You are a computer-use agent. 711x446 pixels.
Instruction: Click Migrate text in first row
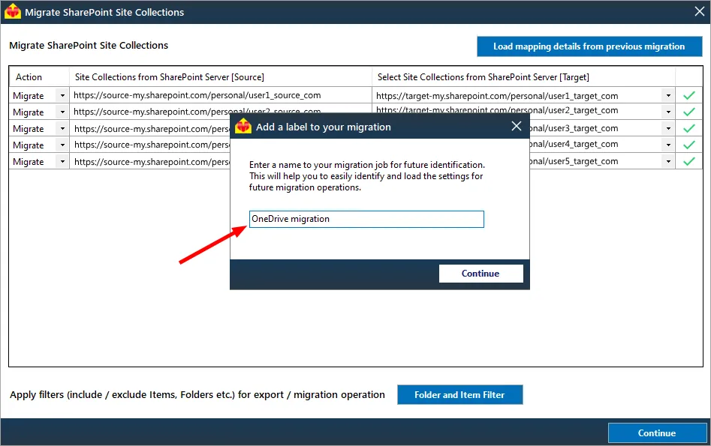28,95
